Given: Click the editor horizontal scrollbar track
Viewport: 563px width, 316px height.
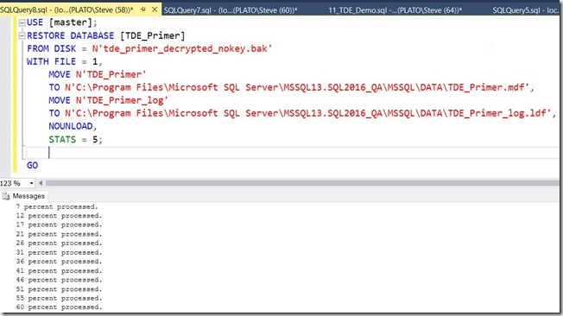Looking at the screenshot, I should coord(301,183).
